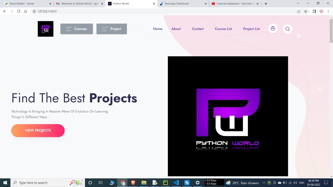Open the site search magnifier icon
The image size is (333, 187).
click(x=287, y=29)
